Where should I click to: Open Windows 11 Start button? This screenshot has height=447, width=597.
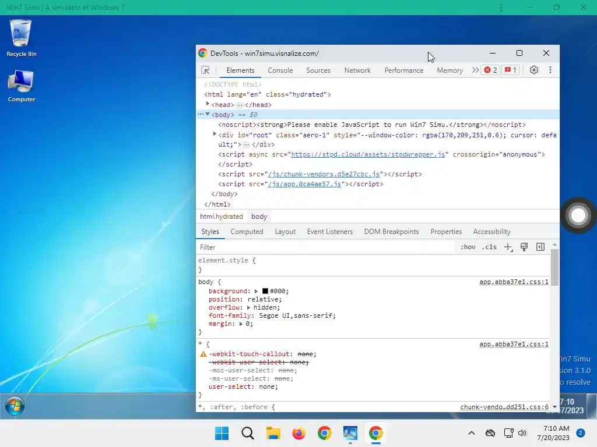[222, 433]
